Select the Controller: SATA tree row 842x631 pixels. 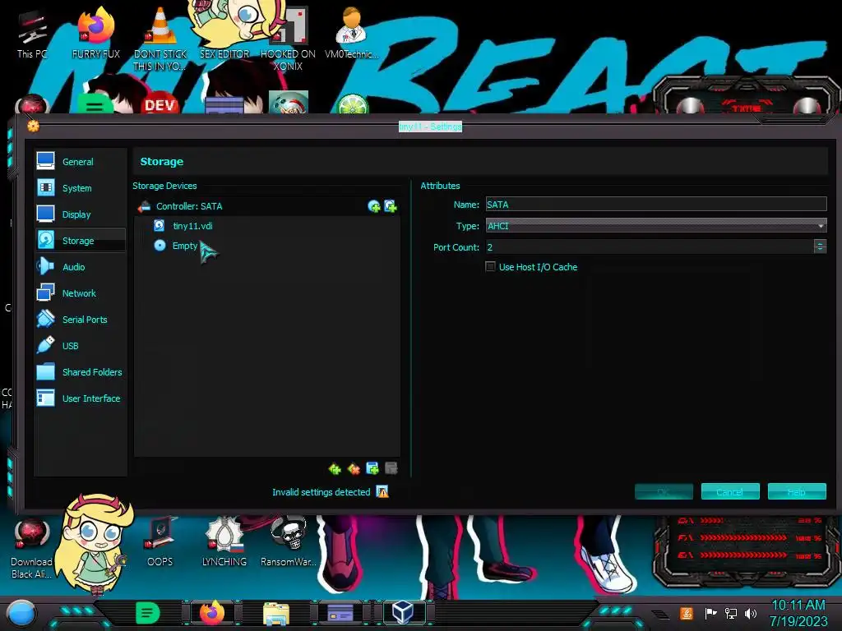tap(266, 206)
